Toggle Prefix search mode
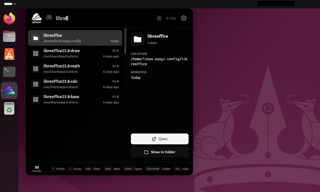This screenshot has width=320, height=192. (x=58, y=169)
